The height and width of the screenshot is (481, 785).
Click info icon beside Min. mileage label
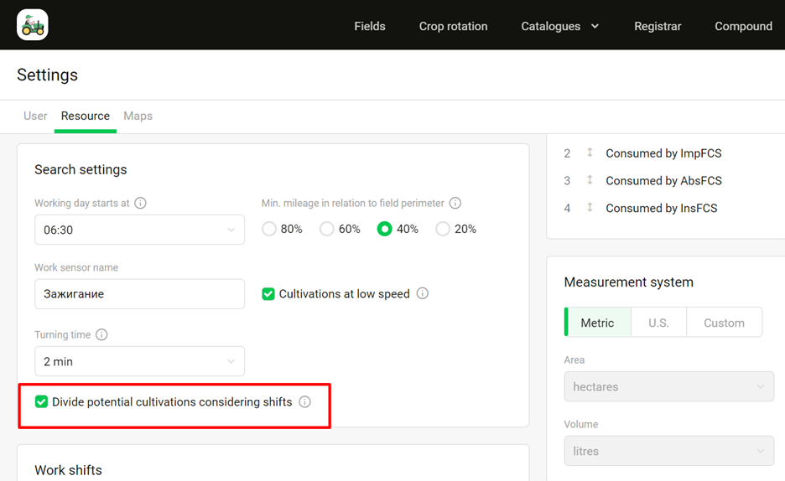pos(455,203)
